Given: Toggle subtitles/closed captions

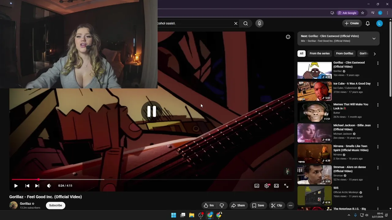Looking at the screenshot, I should click(257, 186).
